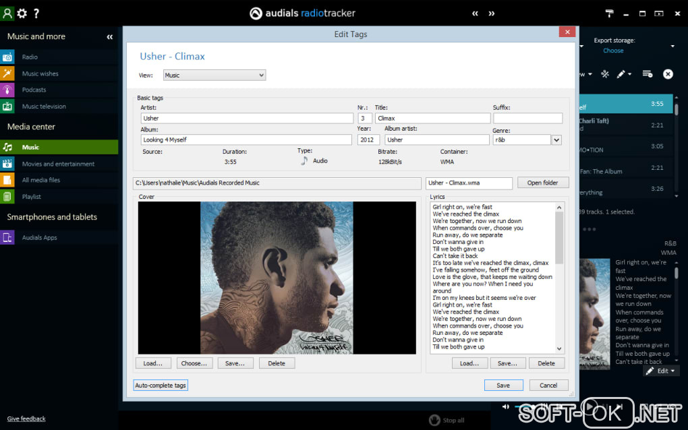This screenshot has width=688, height=430.
Task: Open the Edit dropdown below lyrics panel
Action: [661, 371]
